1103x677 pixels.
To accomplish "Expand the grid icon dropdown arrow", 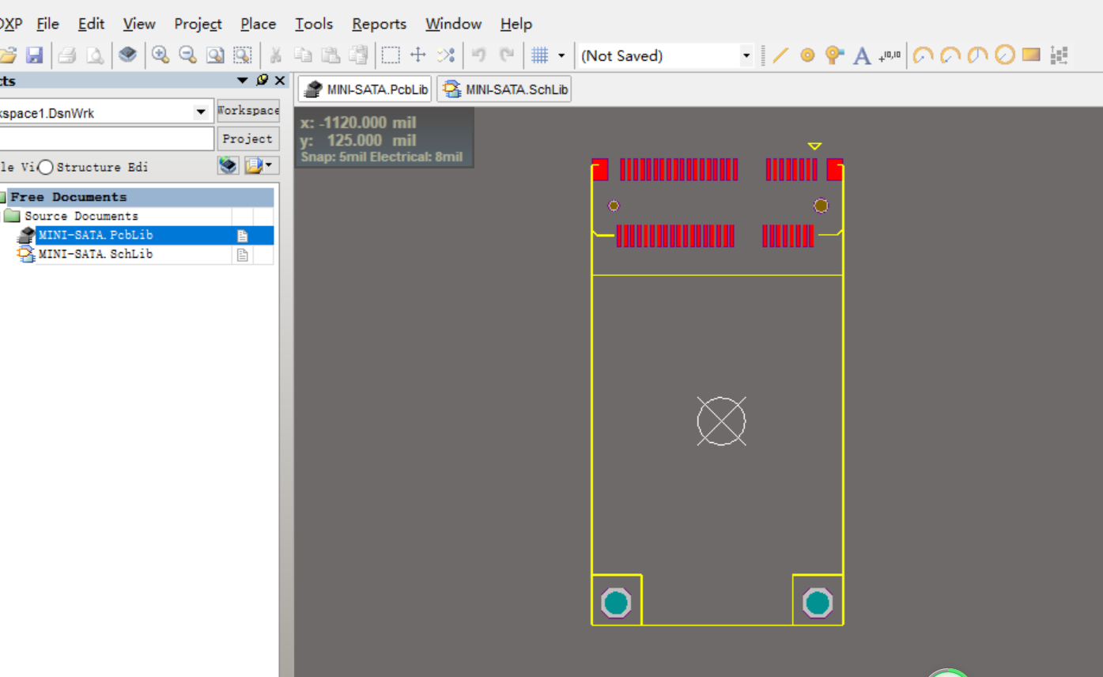I will pos(561,55).
